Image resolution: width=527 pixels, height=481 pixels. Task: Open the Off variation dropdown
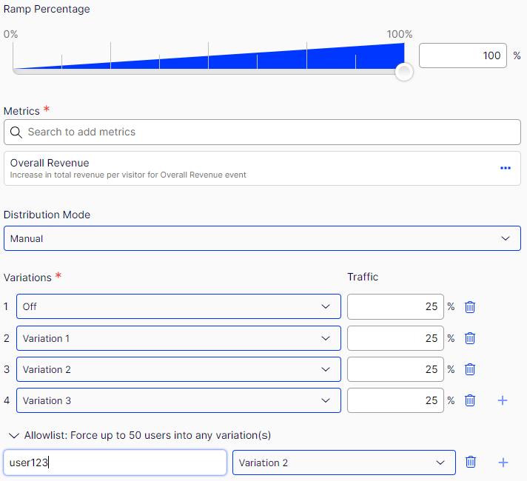pos(178,306)
